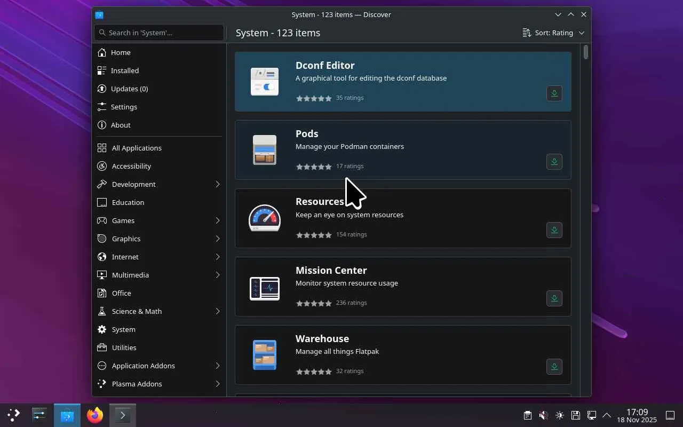Expand the Application Addons category chevron

[x=218, y=366]
